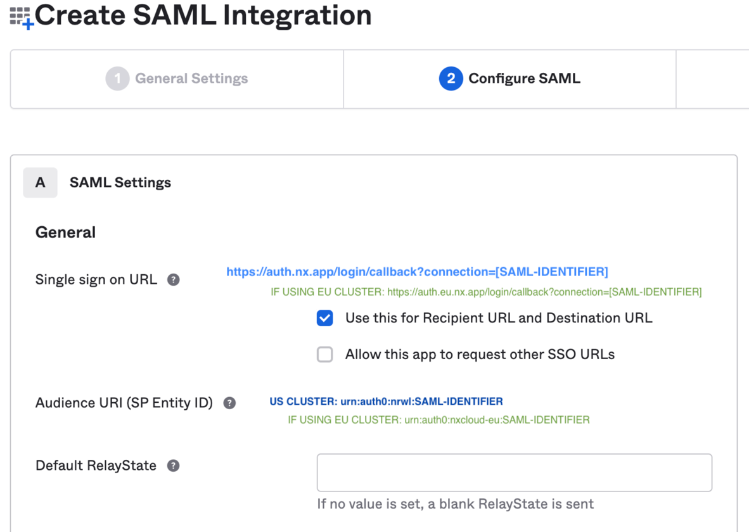The width and height of the screenshot is (749, 532).
Task: Click the app grid plus icon
Action: 21,17
